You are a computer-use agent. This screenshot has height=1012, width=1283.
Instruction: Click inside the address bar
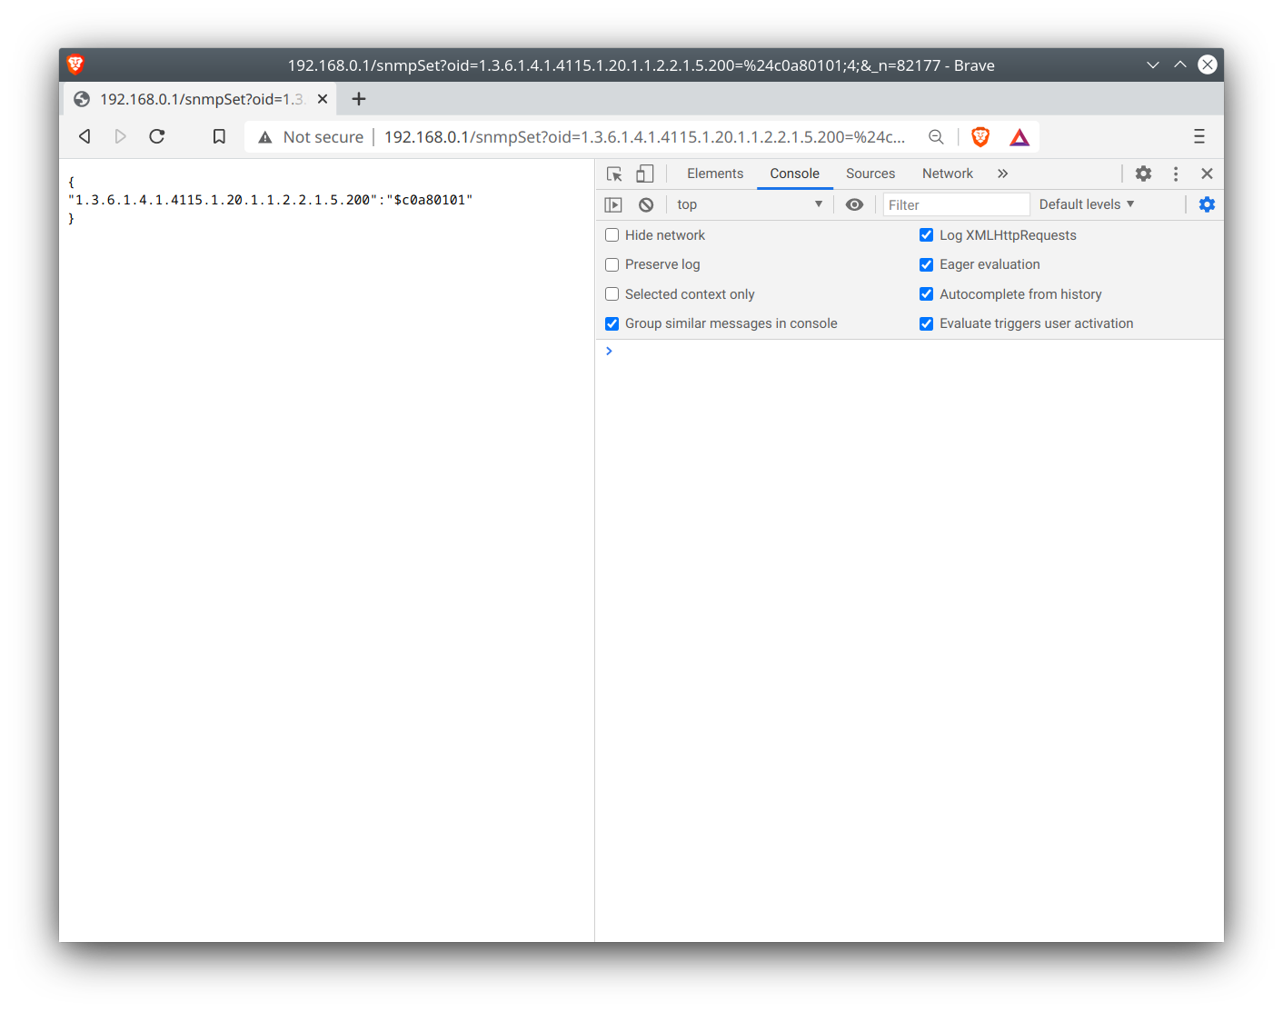(x=636, y=136)
